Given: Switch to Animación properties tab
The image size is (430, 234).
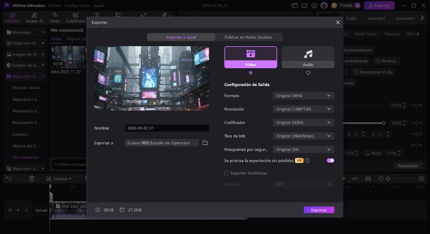Looking at the screenshot, I should point(405,18).
